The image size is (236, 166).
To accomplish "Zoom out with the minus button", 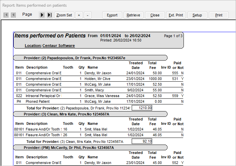I will point(88,15).
